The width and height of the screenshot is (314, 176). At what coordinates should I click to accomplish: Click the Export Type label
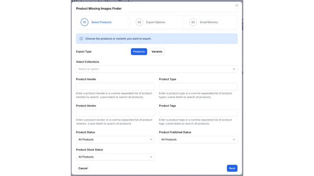tap(84, 52)
